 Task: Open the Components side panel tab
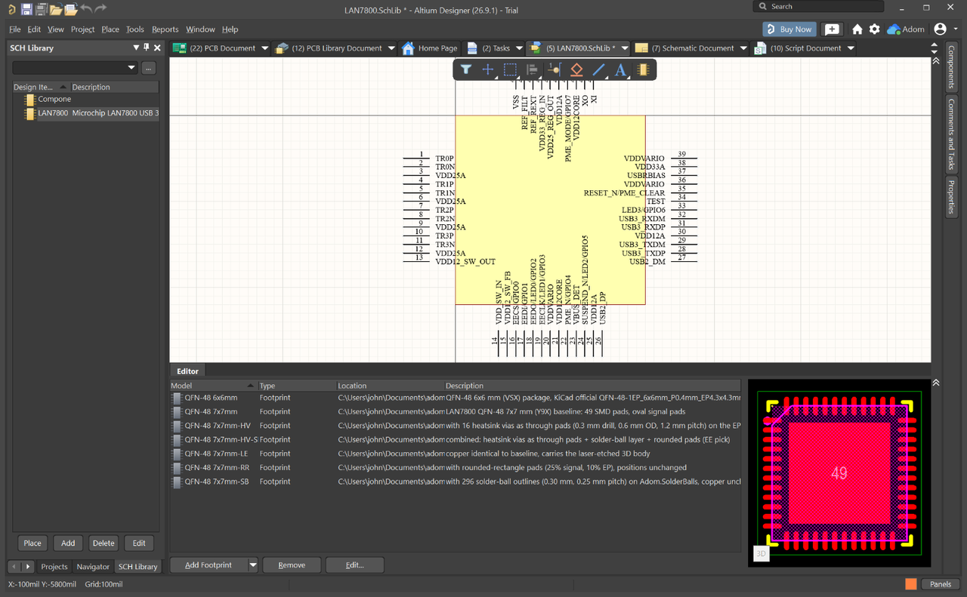click(952, 66)
